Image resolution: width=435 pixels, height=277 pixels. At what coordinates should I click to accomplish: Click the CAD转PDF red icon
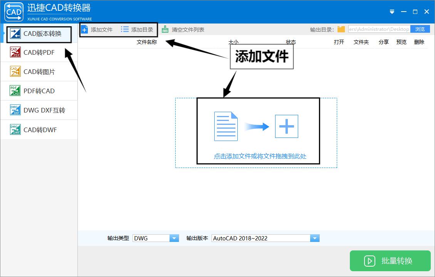15,52
